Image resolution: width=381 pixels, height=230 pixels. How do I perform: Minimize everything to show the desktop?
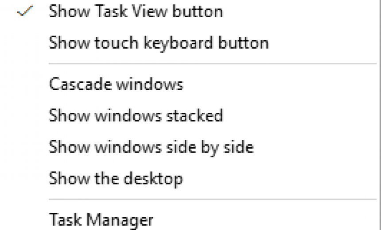(x=116, y=178)
